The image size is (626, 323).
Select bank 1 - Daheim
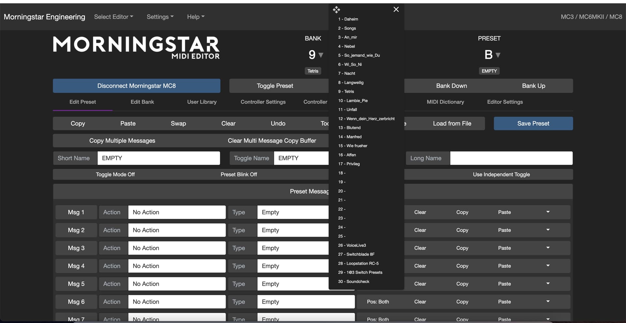click(348, 19)
